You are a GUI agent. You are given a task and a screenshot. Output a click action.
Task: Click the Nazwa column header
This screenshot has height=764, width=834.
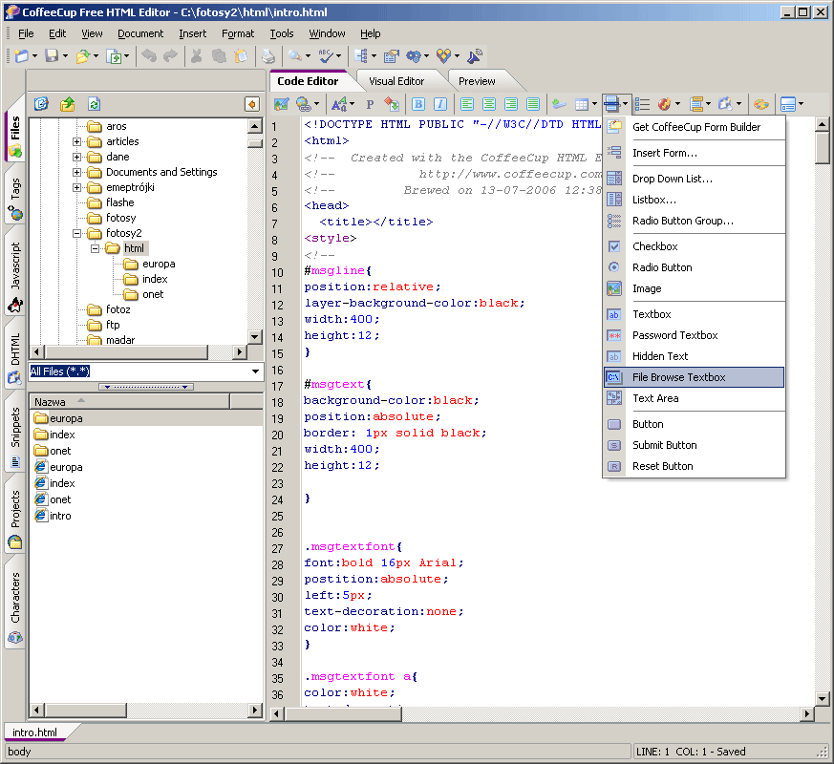point(130,402)
